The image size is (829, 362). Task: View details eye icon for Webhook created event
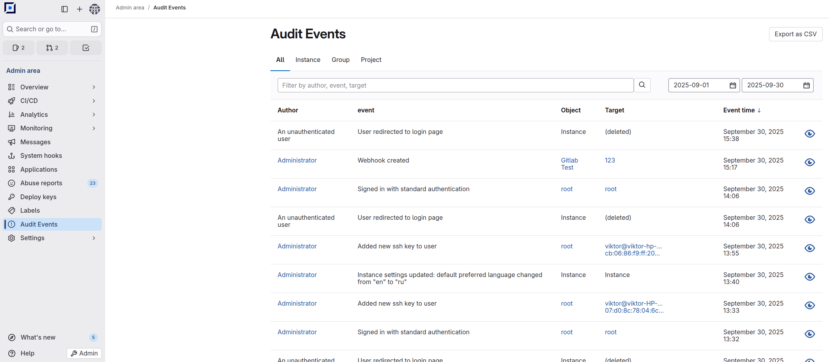[x=809, y=162]
